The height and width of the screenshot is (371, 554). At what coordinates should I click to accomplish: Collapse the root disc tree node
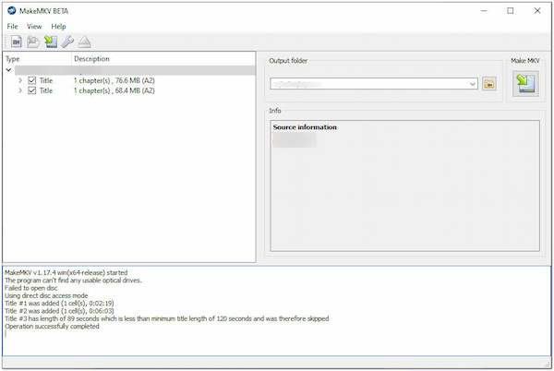point(8,70)
